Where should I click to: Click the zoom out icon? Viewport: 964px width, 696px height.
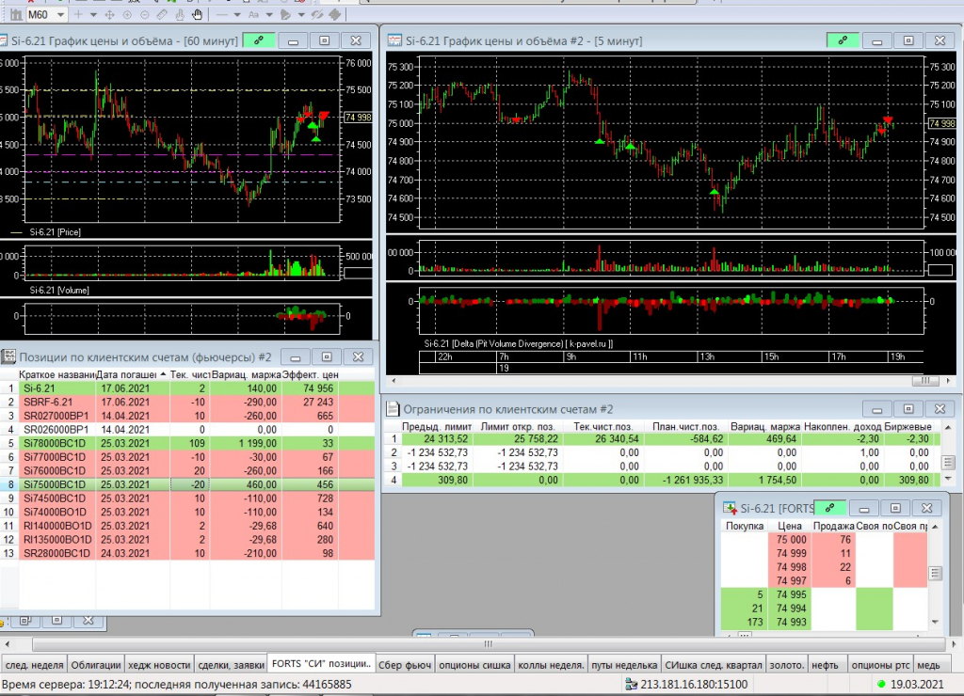(144, 14)
